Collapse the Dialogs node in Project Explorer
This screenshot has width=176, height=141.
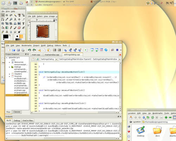tap(10, 67)
